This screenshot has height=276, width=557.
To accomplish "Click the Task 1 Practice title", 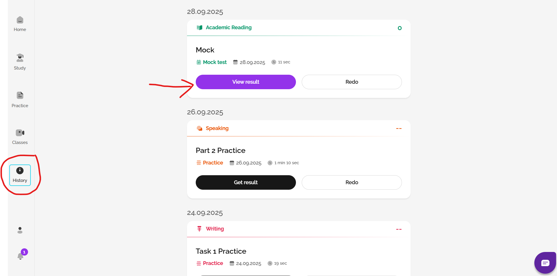I will point(221,251).
